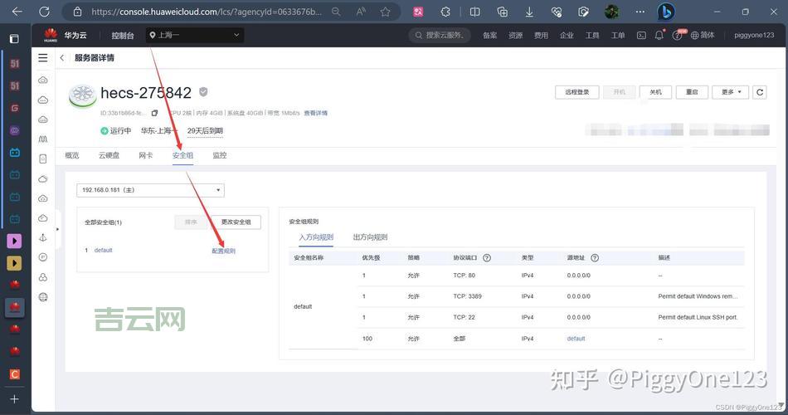Click the 搜索云服务 search field

[x=440, y=35]
